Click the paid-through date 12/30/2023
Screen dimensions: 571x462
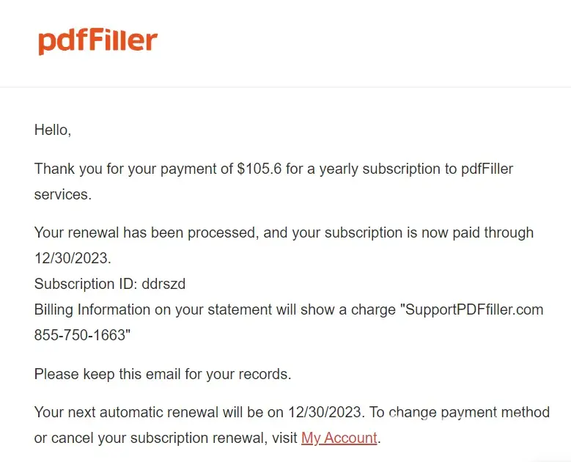[71, 258]
